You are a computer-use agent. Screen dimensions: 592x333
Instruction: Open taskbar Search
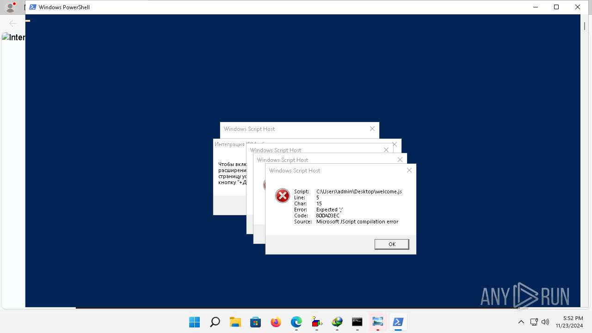pyautogui.click(x=215, y=322)
